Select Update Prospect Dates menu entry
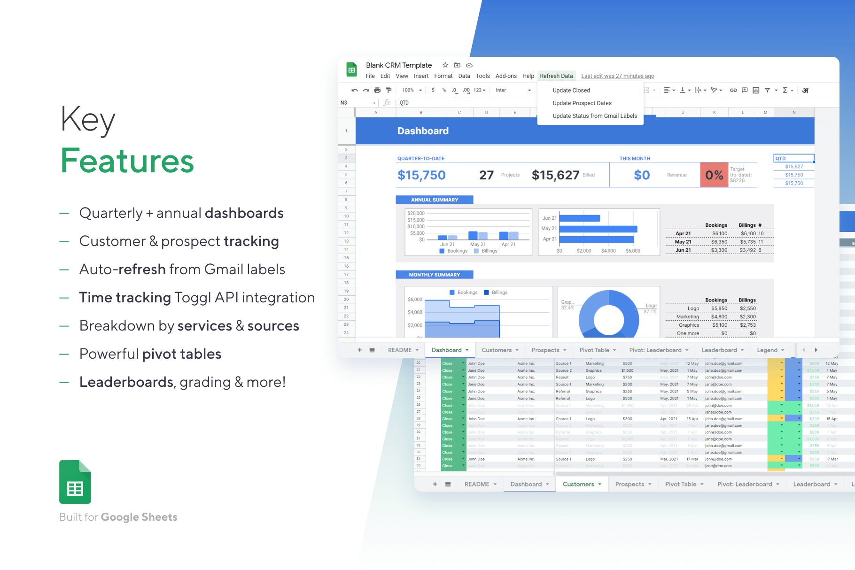Screen dimensions: 855x570 point(582,103)
